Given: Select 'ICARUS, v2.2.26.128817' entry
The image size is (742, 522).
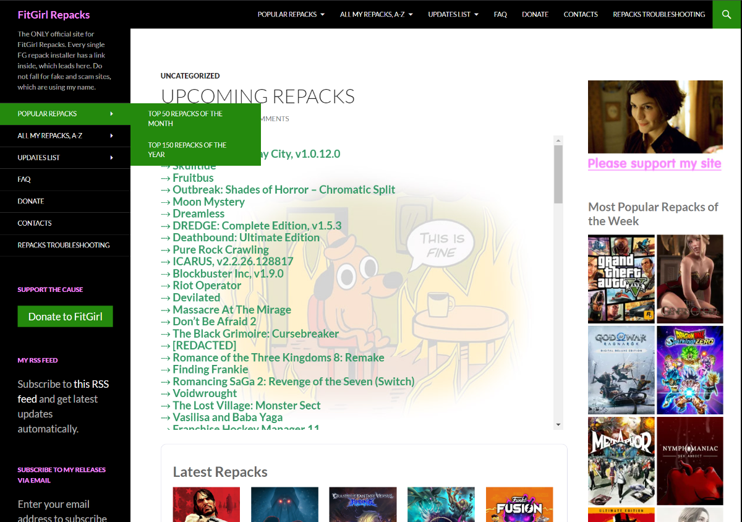Looking at the screenshot, I should coord(233,262).
